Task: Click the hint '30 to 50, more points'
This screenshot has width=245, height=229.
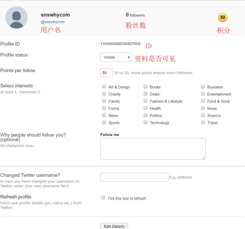Action: point(153,73)
